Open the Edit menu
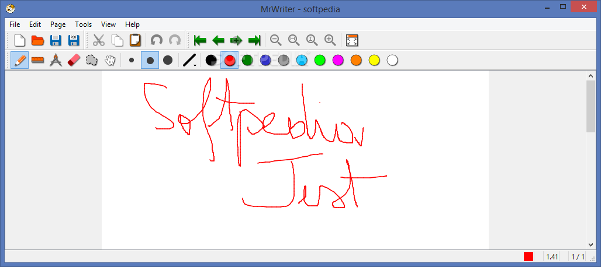 35,24
